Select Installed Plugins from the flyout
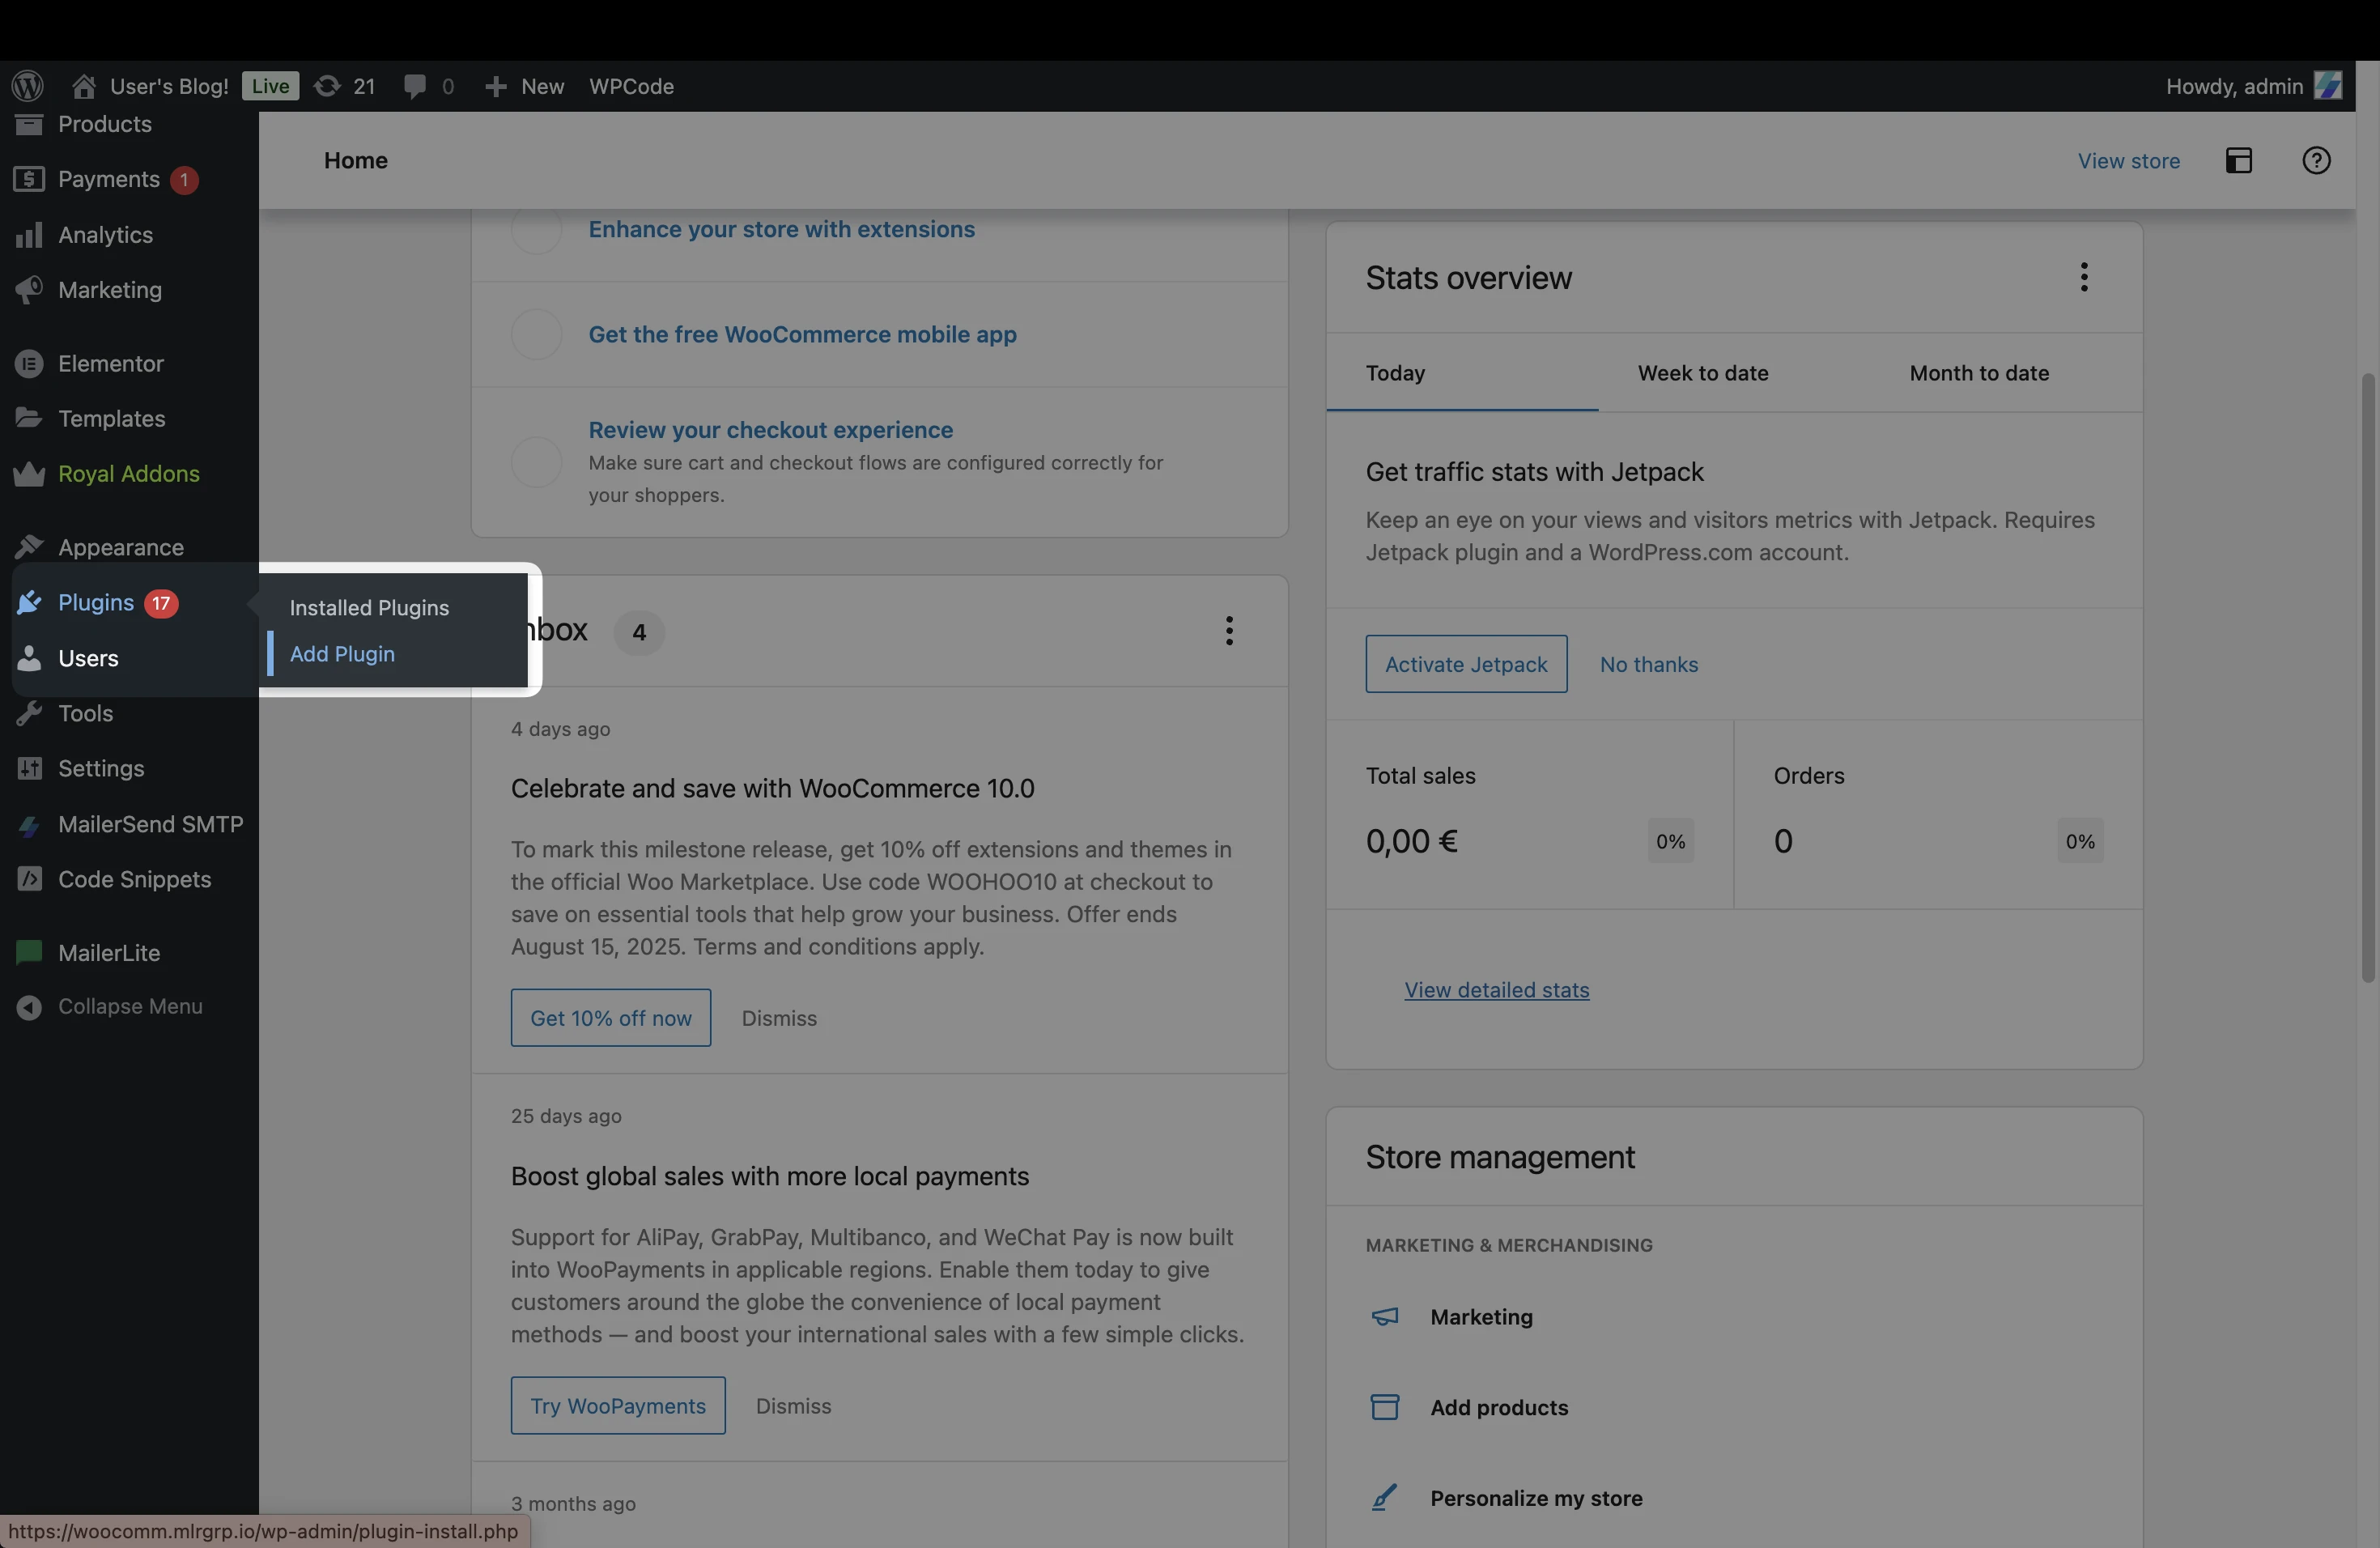 tap(369, 607)
